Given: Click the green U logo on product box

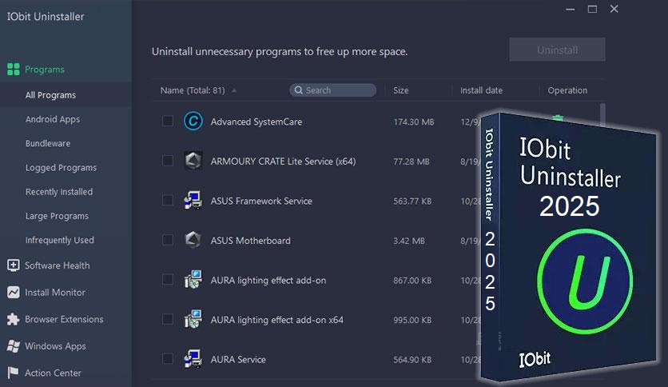Looking at the screenshot, I should coord(585,281).
